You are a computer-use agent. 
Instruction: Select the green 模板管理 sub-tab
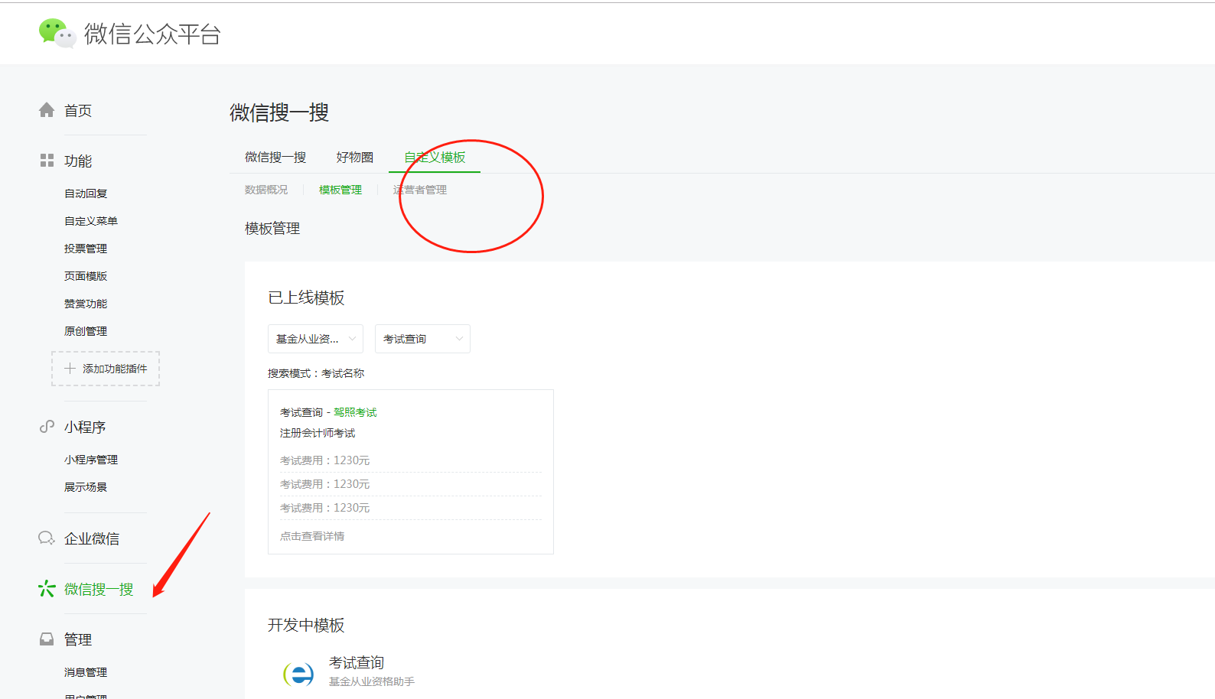pyautogui.click(x=340, y=190)
